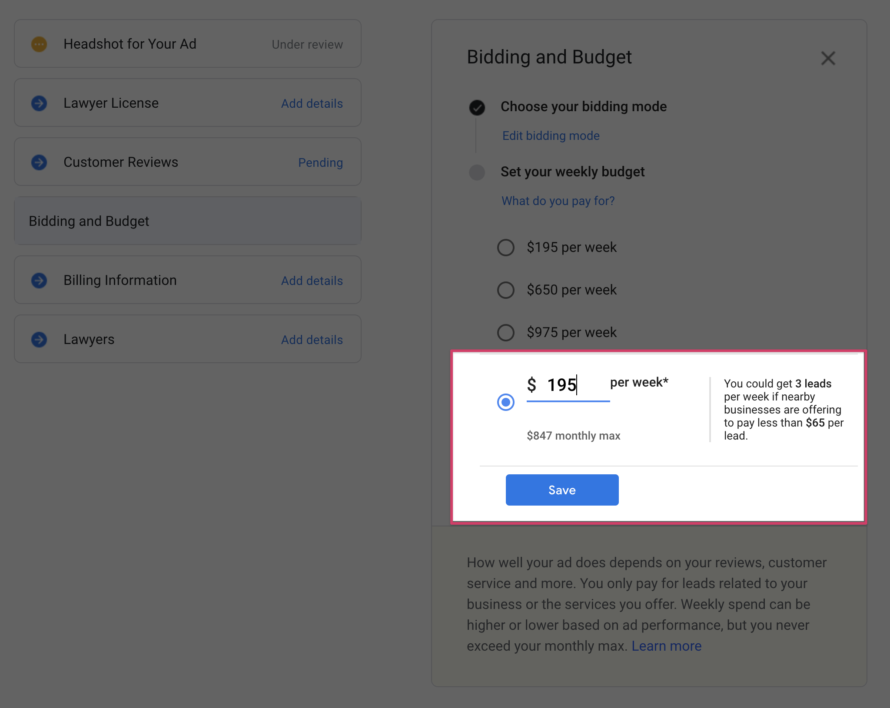Click the Lawyer License arrow icon
This screenshot has width=890, height=708.
(39, 103)
